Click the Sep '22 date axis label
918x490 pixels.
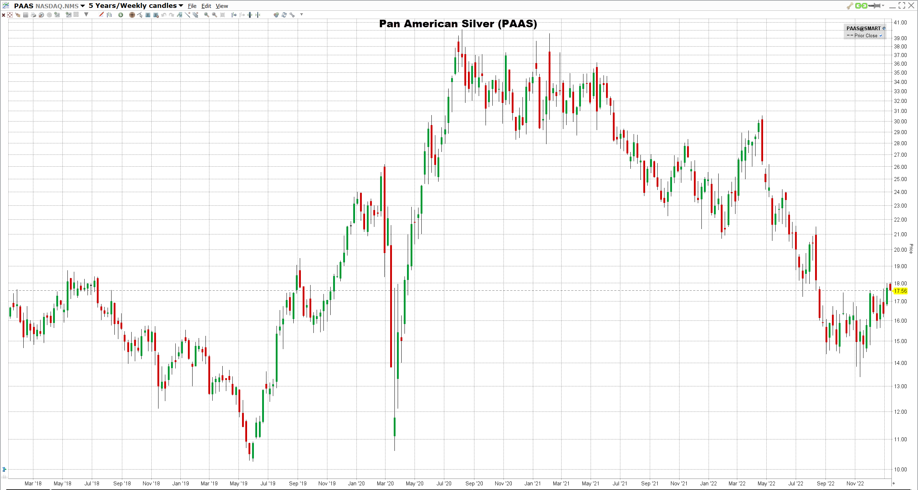825,484
